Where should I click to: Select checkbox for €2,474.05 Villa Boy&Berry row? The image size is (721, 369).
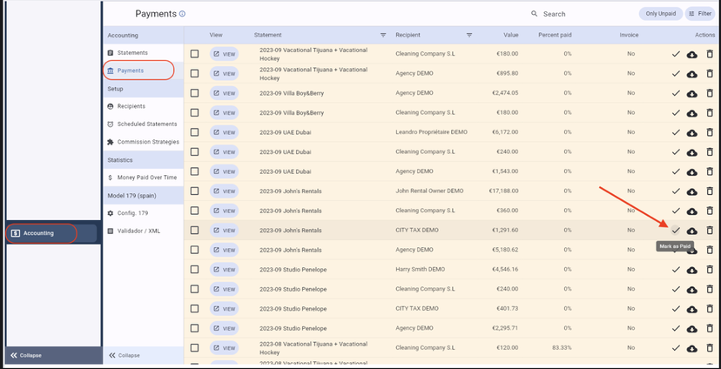tap(194, 93)
